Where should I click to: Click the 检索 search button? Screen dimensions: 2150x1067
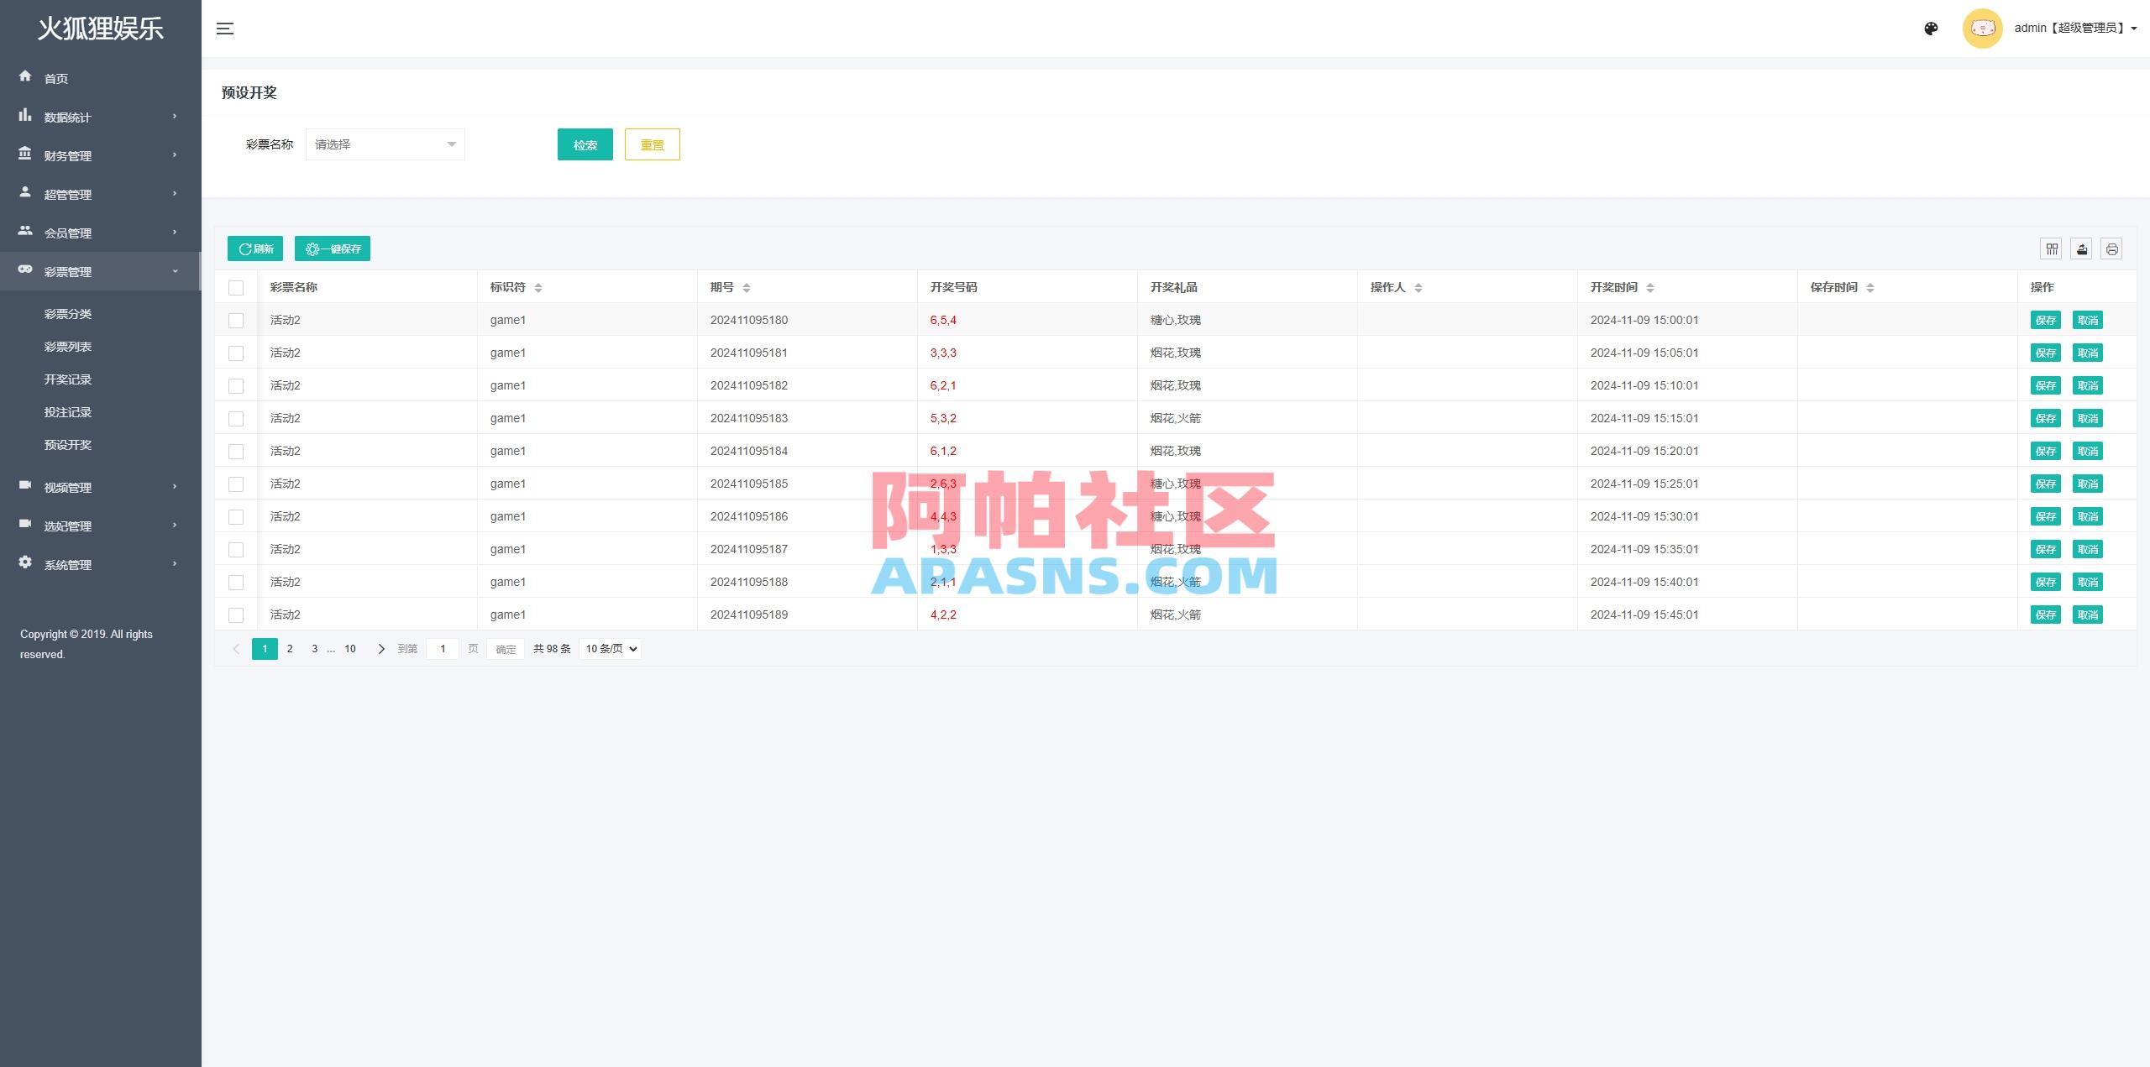(x=585, y=144)
